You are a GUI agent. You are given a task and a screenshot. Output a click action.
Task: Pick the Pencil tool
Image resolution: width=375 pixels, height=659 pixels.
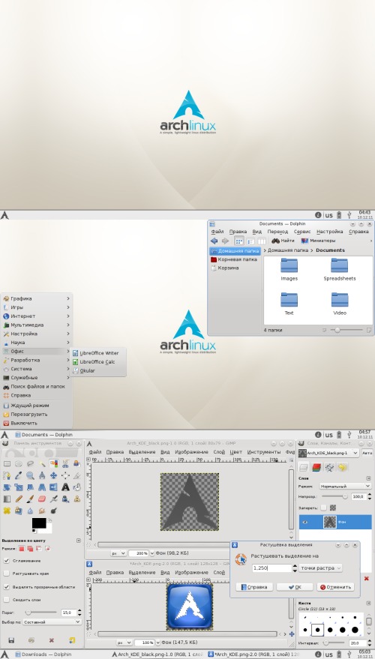(19, 499)
